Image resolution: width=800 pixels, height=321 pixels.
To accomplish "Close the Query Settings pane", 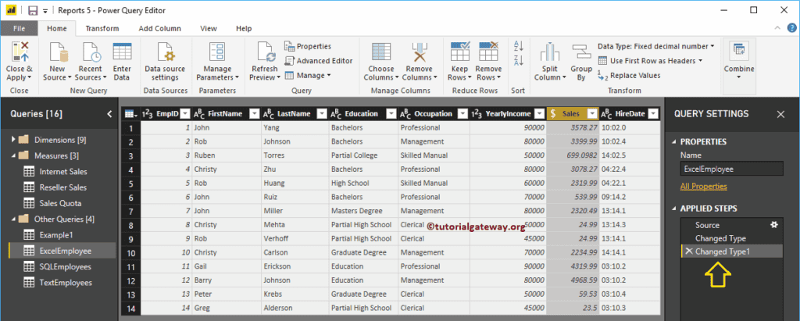I will tap(780, 114).
